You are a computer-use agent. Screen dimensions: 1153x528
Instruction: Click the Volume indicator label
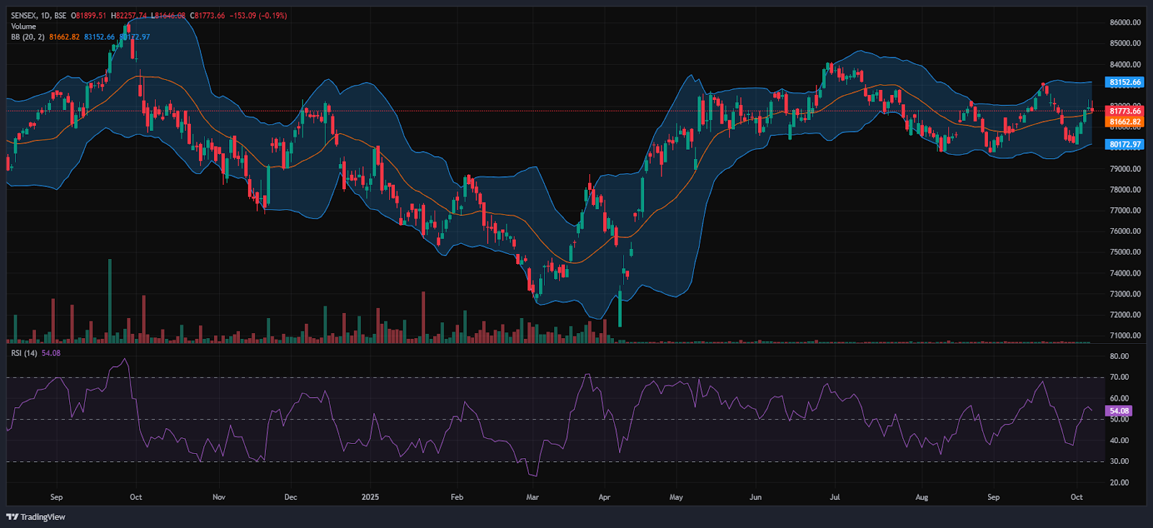[23, 26]
